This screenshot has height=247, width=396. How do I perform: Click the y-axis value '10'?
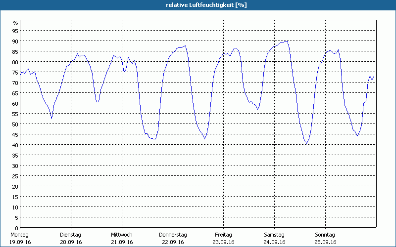click(x=15, y=207)
